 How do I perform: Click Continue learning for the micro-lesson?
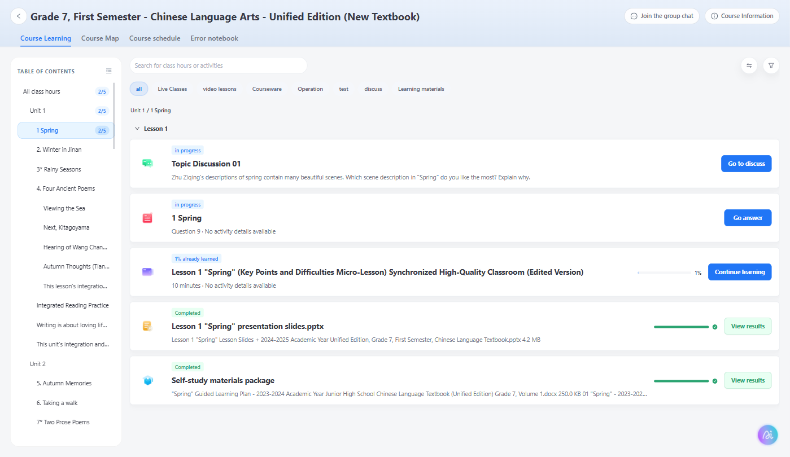point(740,272)
